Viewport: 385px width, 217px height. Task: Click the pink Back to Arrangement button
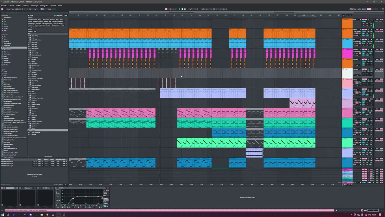pos(166,9)
